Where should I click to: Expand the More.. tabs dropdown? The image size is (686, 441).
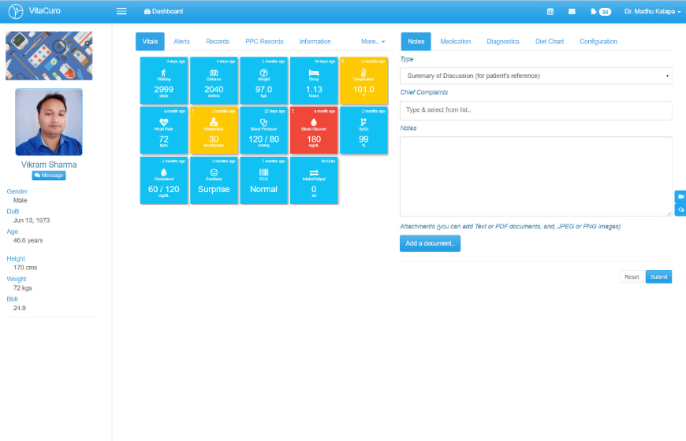tap(373, 42)
